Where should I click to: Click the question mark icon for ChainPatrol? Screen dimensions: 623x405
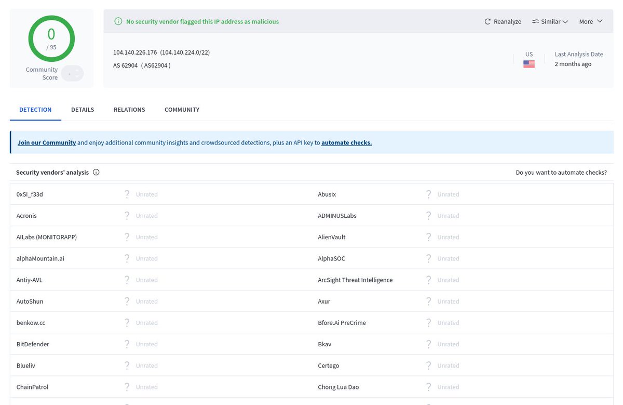(x=127, y=387)
